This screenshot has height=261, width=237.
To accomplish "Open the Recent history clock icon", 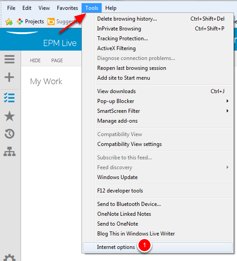I will coord(9,134).
